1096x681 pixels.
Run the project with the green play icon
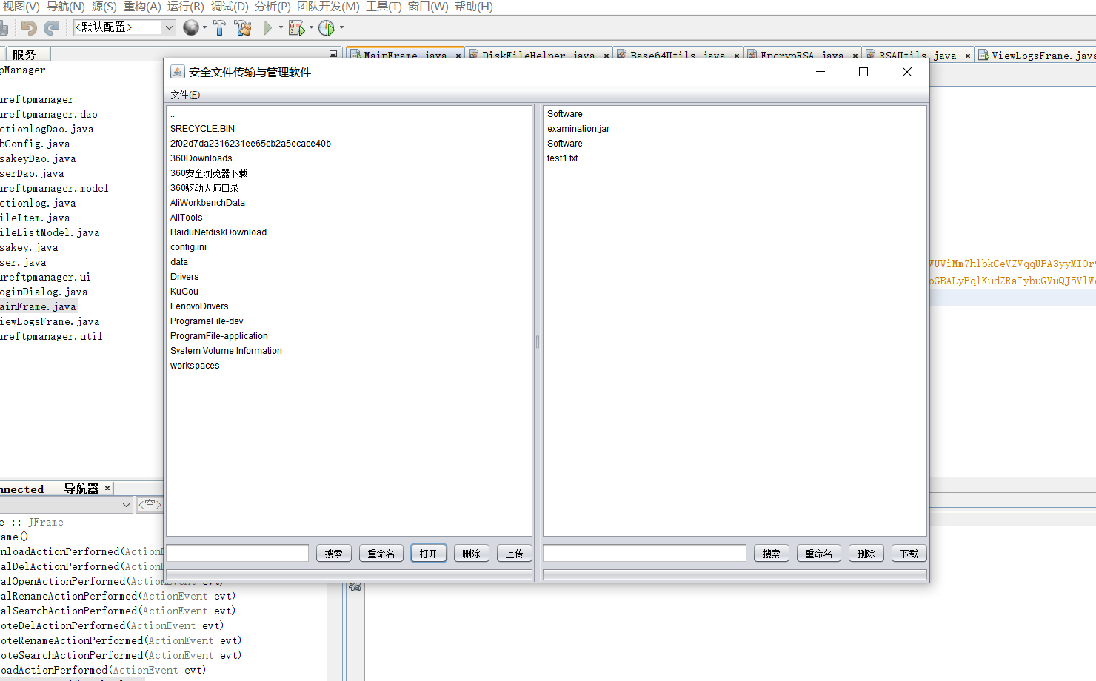click(x=267, y=28)
